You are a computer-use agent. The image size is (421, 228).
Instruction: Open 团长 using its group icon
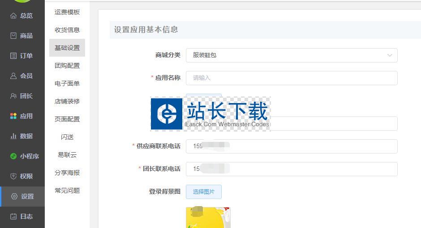13,96
